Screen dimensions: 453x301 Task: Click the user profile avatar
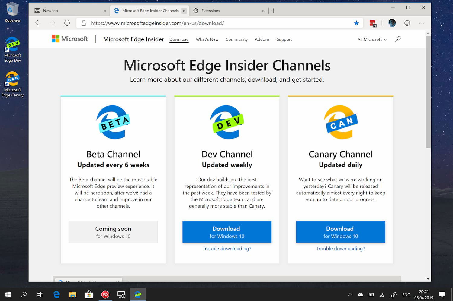(392, 23)
